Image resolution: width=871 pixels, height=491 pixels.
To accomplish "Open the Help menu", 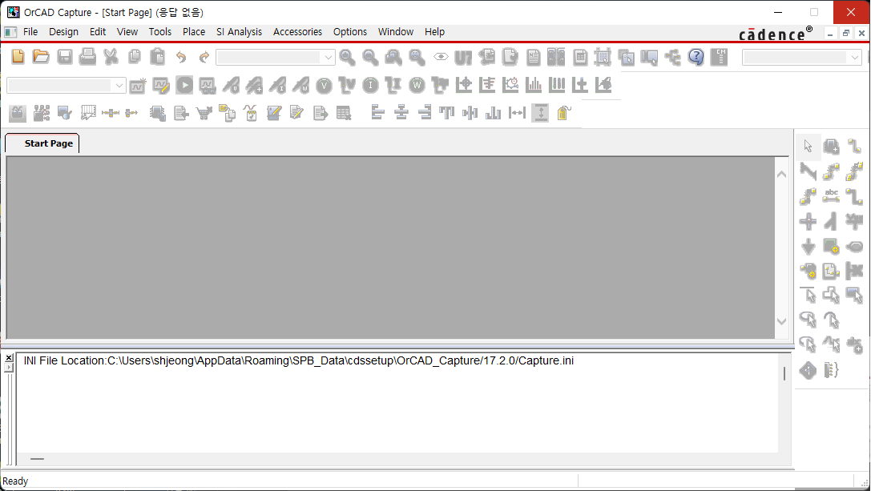I will click(x=434, y=32).
